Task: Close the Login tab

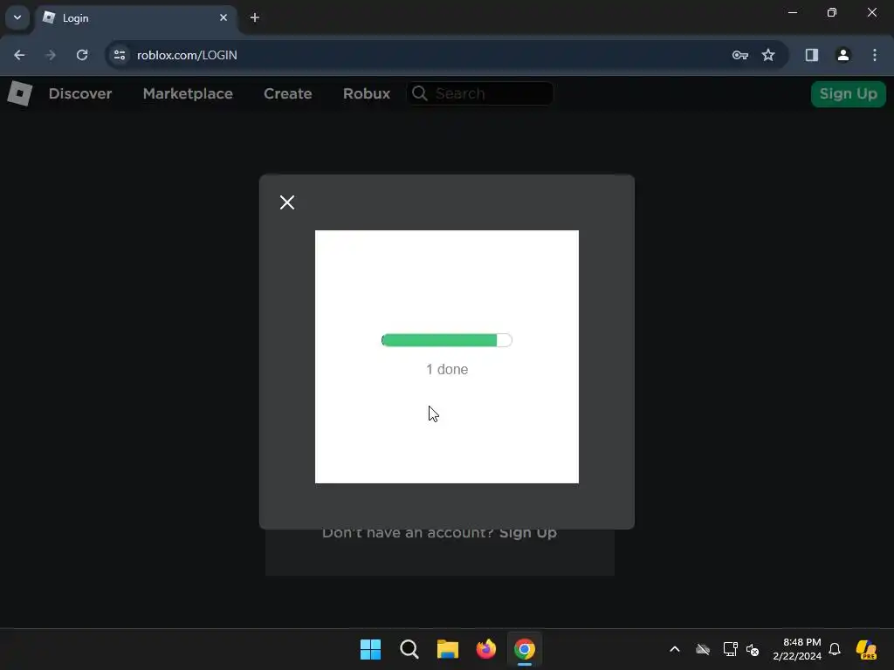Action: coord(223,17)
